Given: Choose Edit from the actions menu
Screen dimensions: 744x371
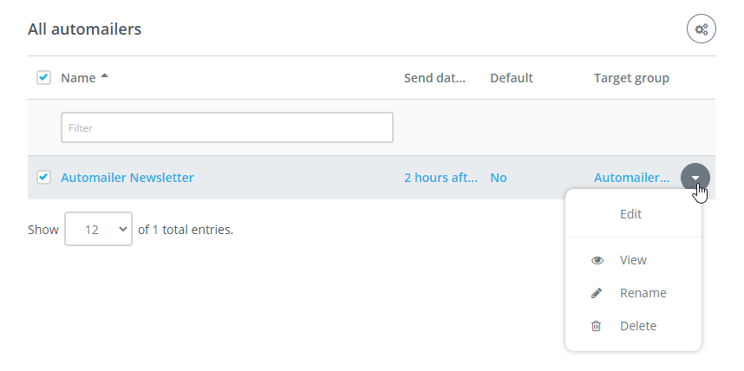Looking at the screenshot, I should [630, 214].
